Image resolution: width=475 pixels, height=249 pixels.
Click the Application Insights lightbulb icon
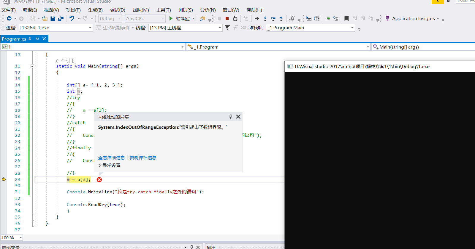pyautogui.click(x=387, y=18)
